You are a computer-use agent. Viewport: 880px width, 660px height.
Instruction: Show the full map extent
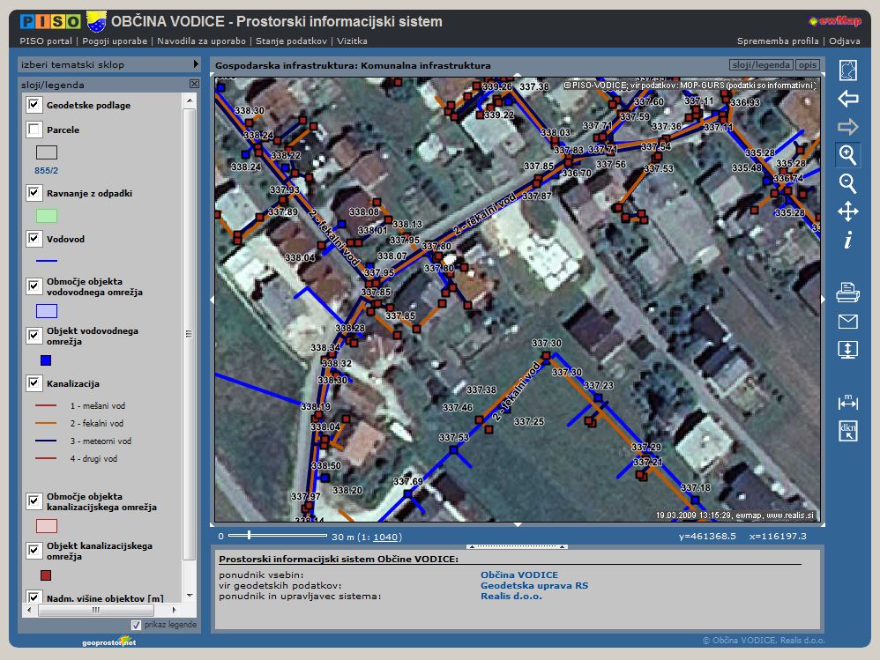[x=847, y=70]
